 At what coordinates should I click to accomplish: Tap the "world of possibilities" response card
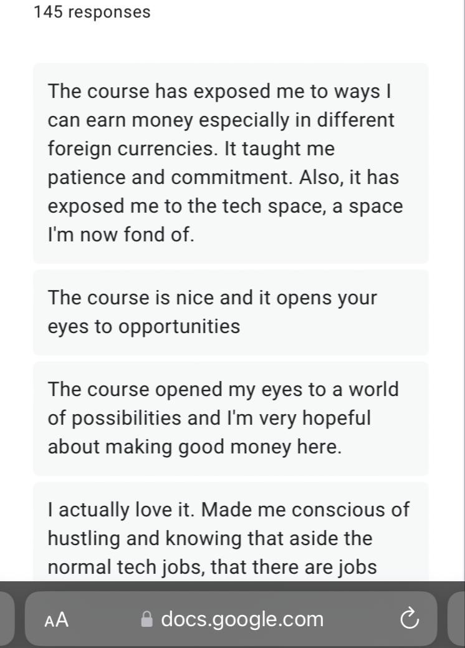point(231,418)
